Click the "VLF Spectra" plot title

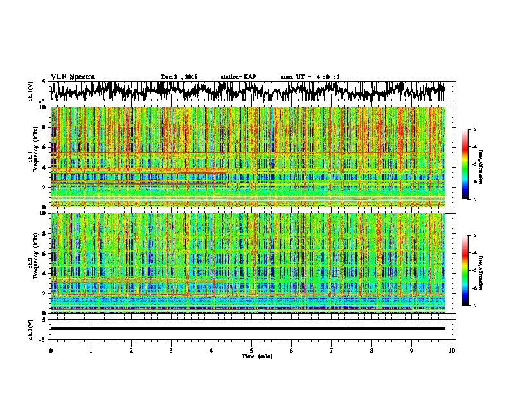[73, 77]
